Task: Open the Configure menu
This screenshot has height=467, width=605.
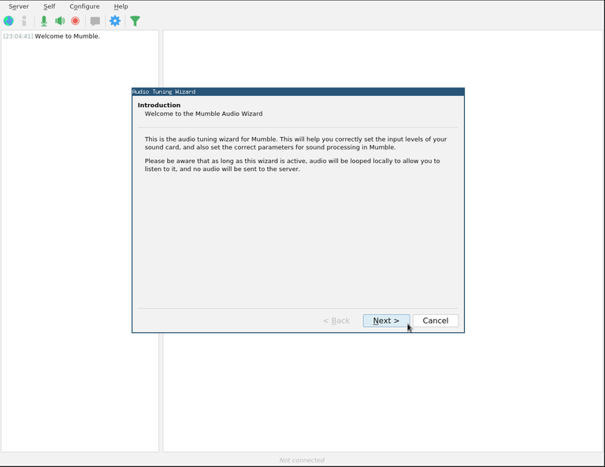Action: (84, 6)
